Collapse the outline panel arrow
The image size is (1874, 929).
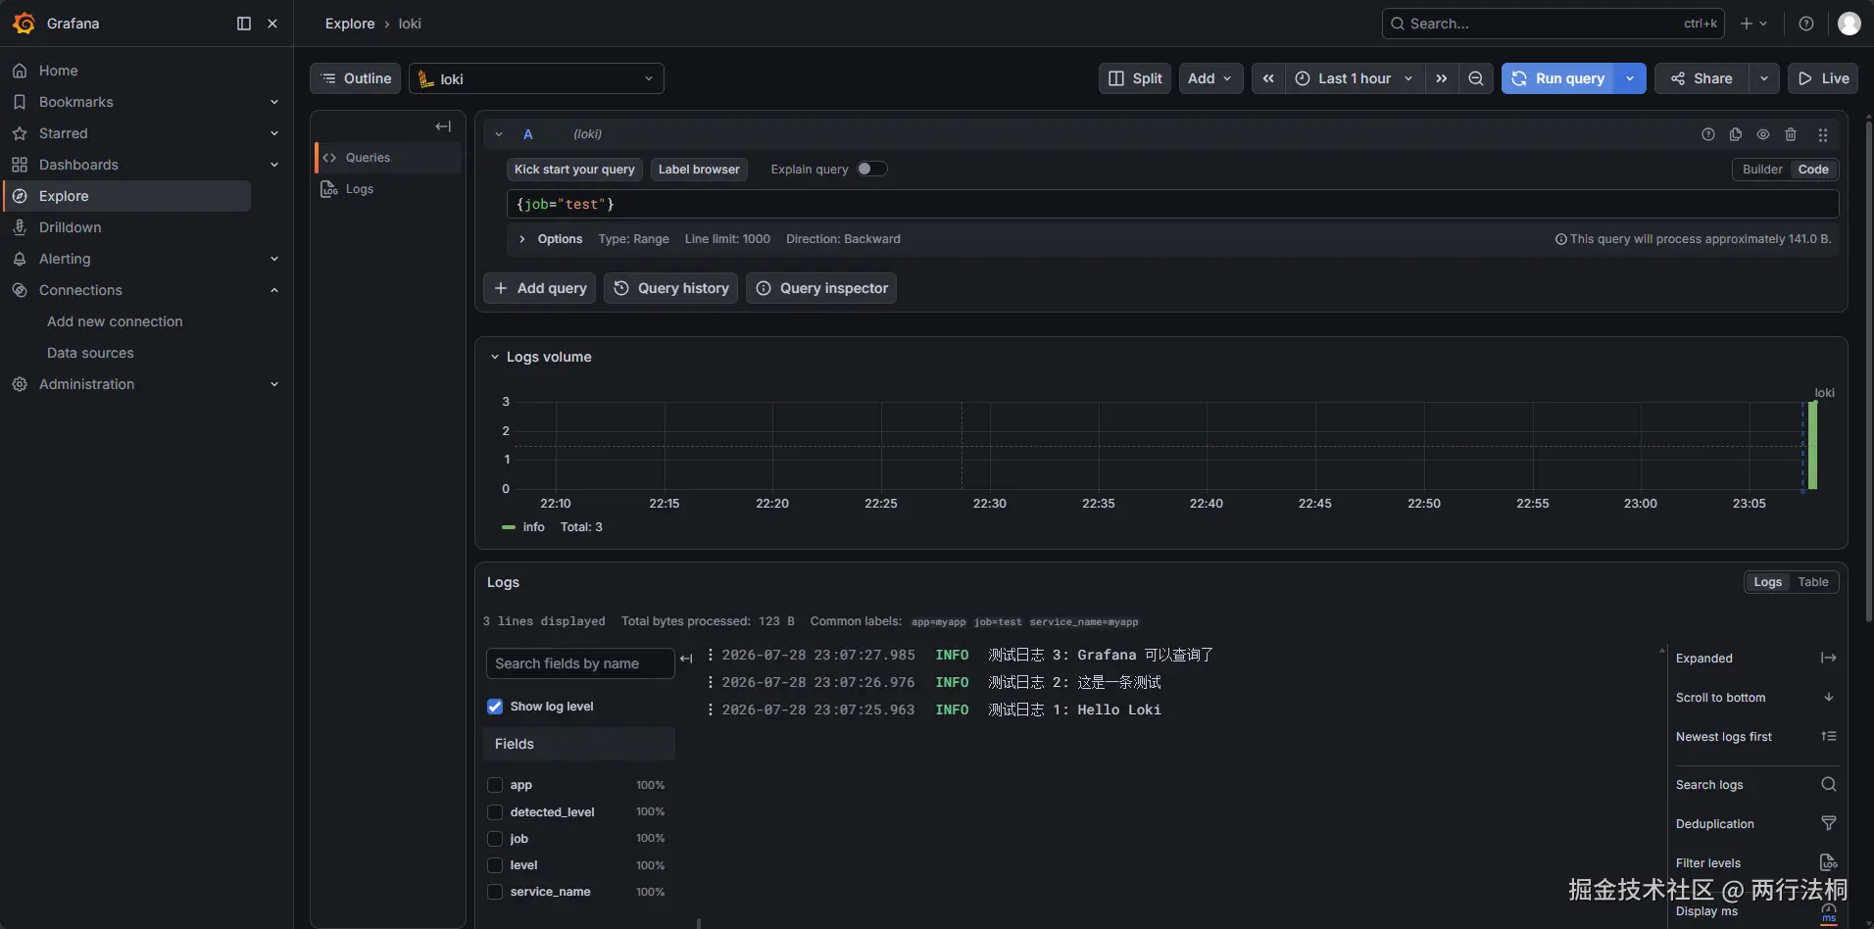click(443, 126)
